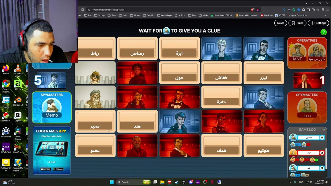Open the Storage bookmarks folder
Screen dimensions: 331x186
click(100, 15)
